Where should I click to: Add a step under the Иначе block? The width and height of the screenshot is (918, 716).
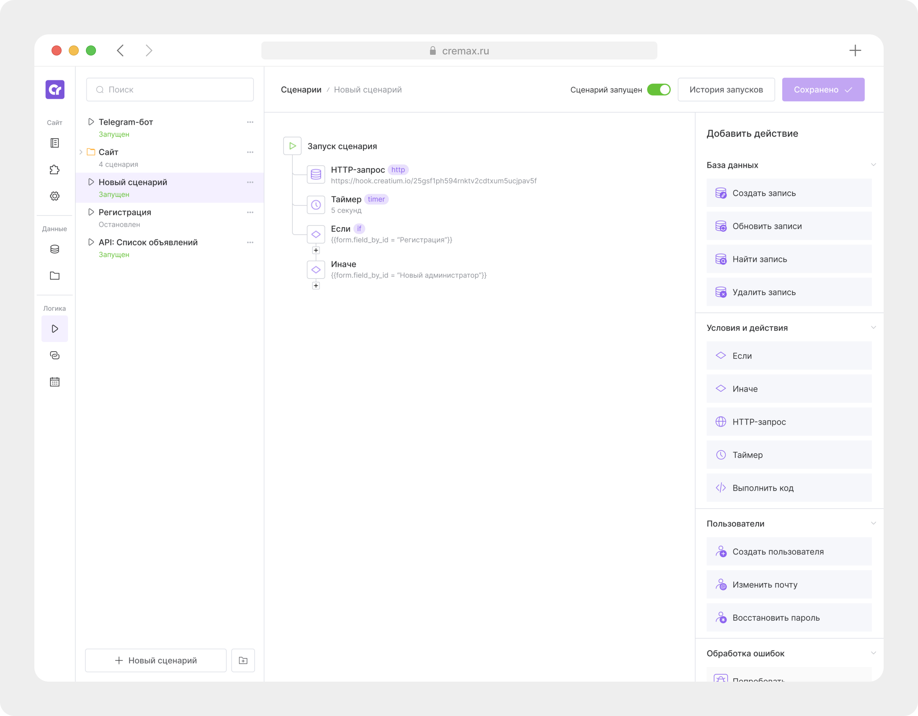[x=316, y=286]
